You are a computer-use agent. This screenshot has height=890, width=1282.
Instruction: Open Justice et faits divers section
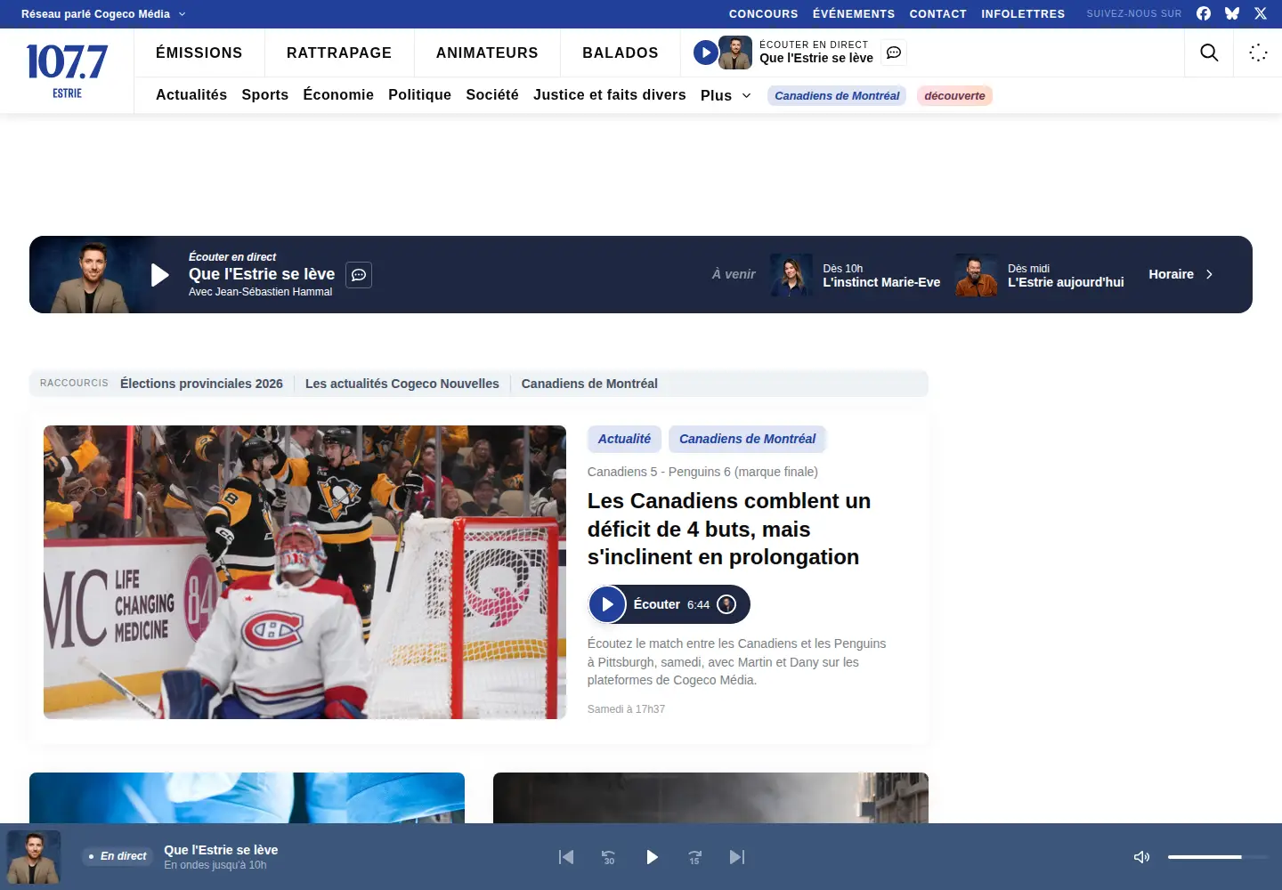click(610, 94)
